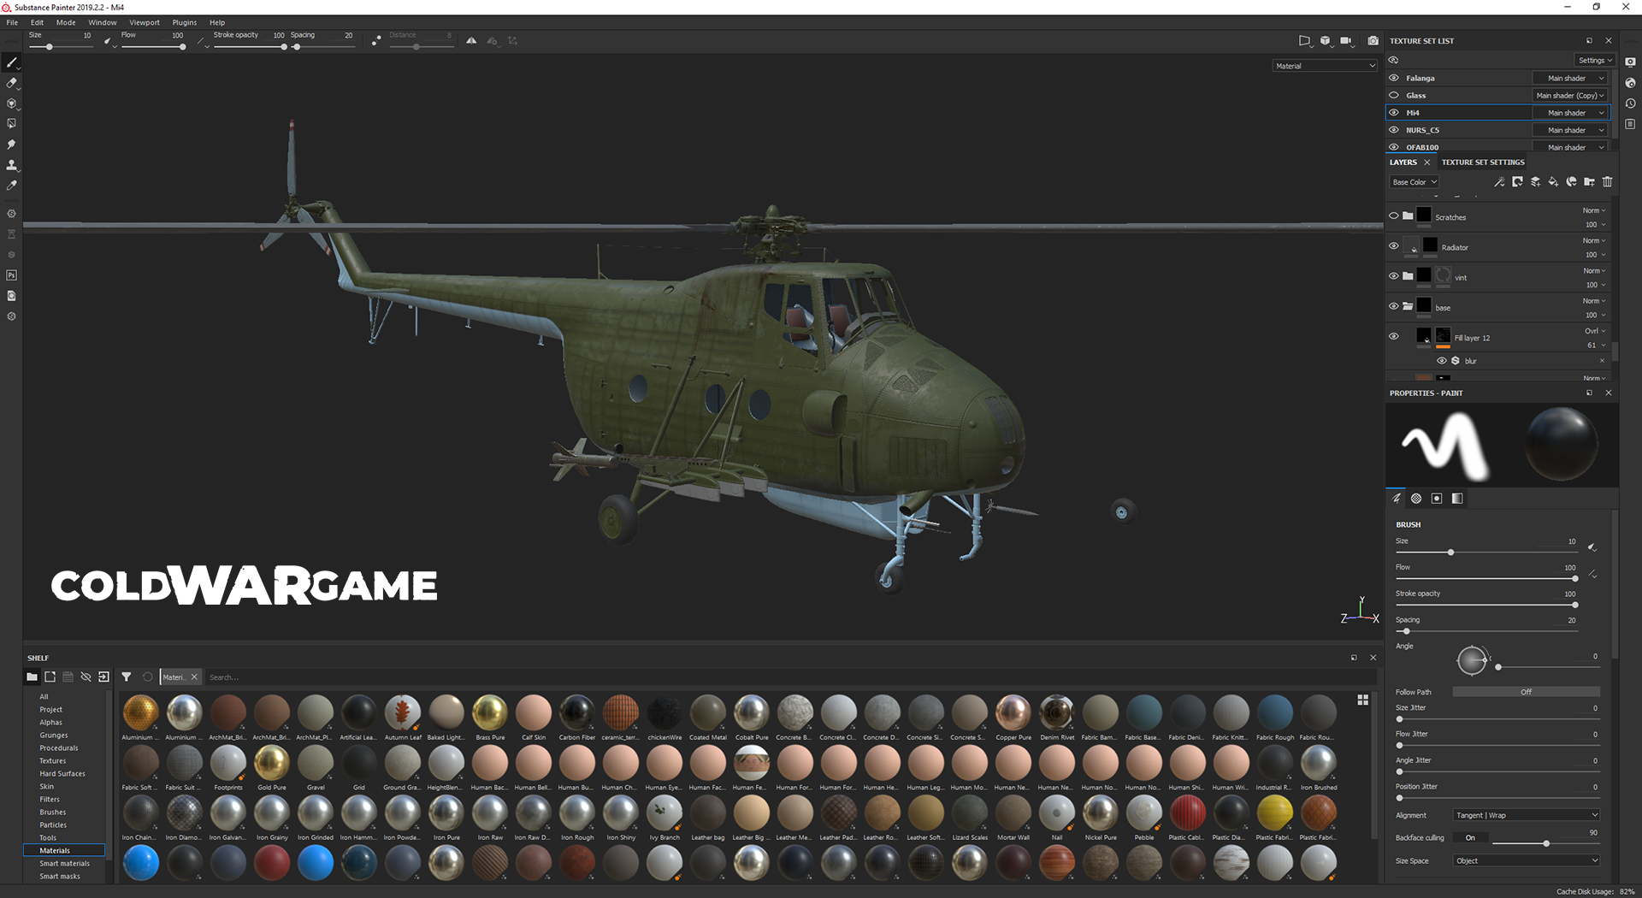
Task: Open the Settings button in Texture Set List
Action: click(1594, 61)
